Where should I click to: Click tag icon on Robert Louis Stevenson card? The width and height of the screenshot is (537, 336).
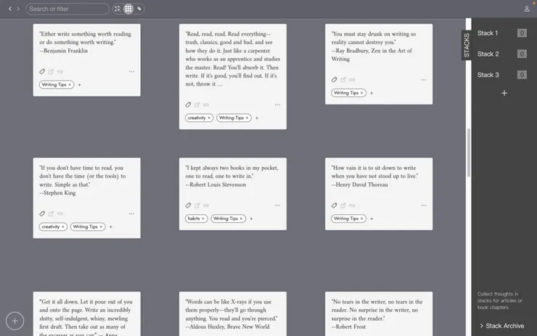click(x=188, y=205)
